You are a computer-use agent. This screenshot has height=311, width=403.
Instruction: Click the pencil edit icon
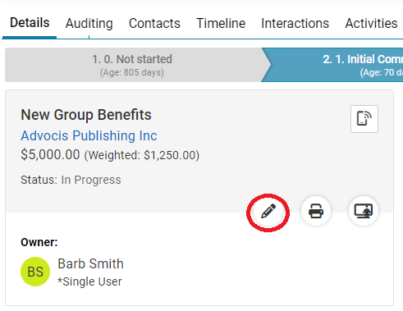pyautogui.click(x=268, y=211)
